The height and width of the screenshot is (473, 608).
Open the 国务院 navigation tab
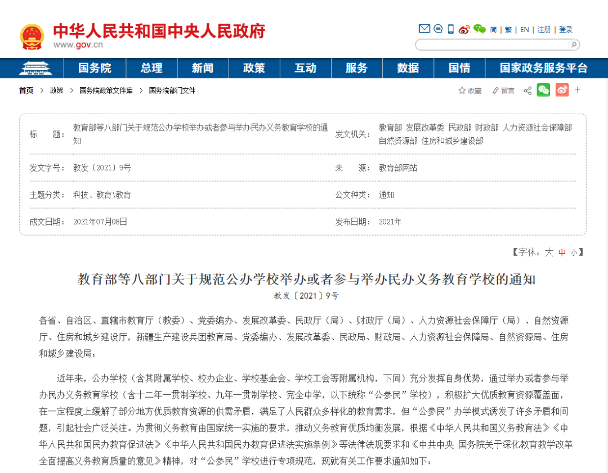pyautogui.click(x=95, y=68)
